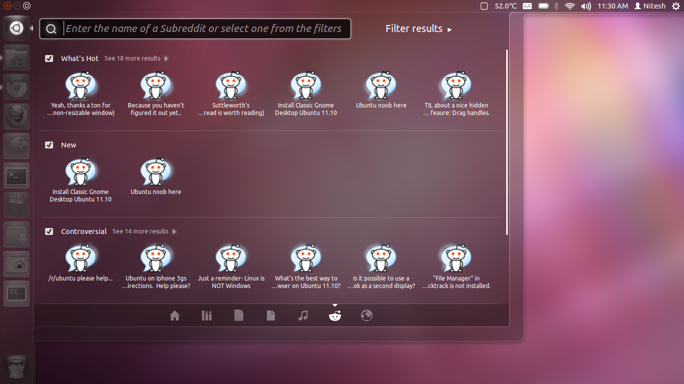Open the Applications lens
684x384 pixels.
coord(206,315)
